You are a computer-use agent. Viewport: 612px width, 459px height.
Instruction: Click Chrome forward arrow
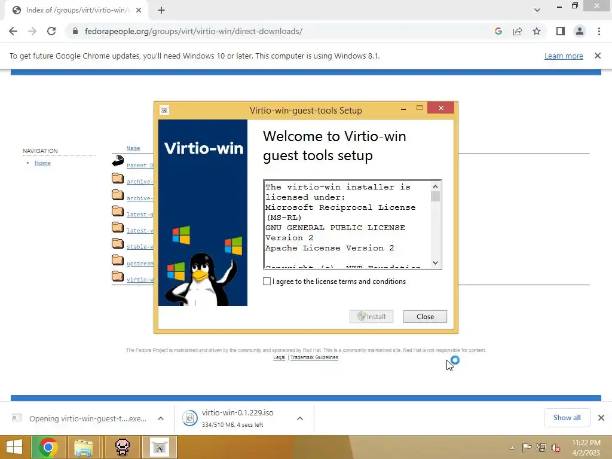point(32,31)
